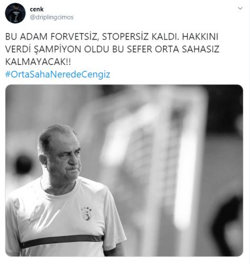Expand the tweet options chevron
250x264 pixels.
pos(240,8)
